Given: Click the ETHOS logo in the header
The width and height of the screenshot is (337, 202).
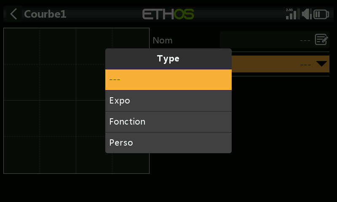Looking at the screenshot, I should [168, 14].
